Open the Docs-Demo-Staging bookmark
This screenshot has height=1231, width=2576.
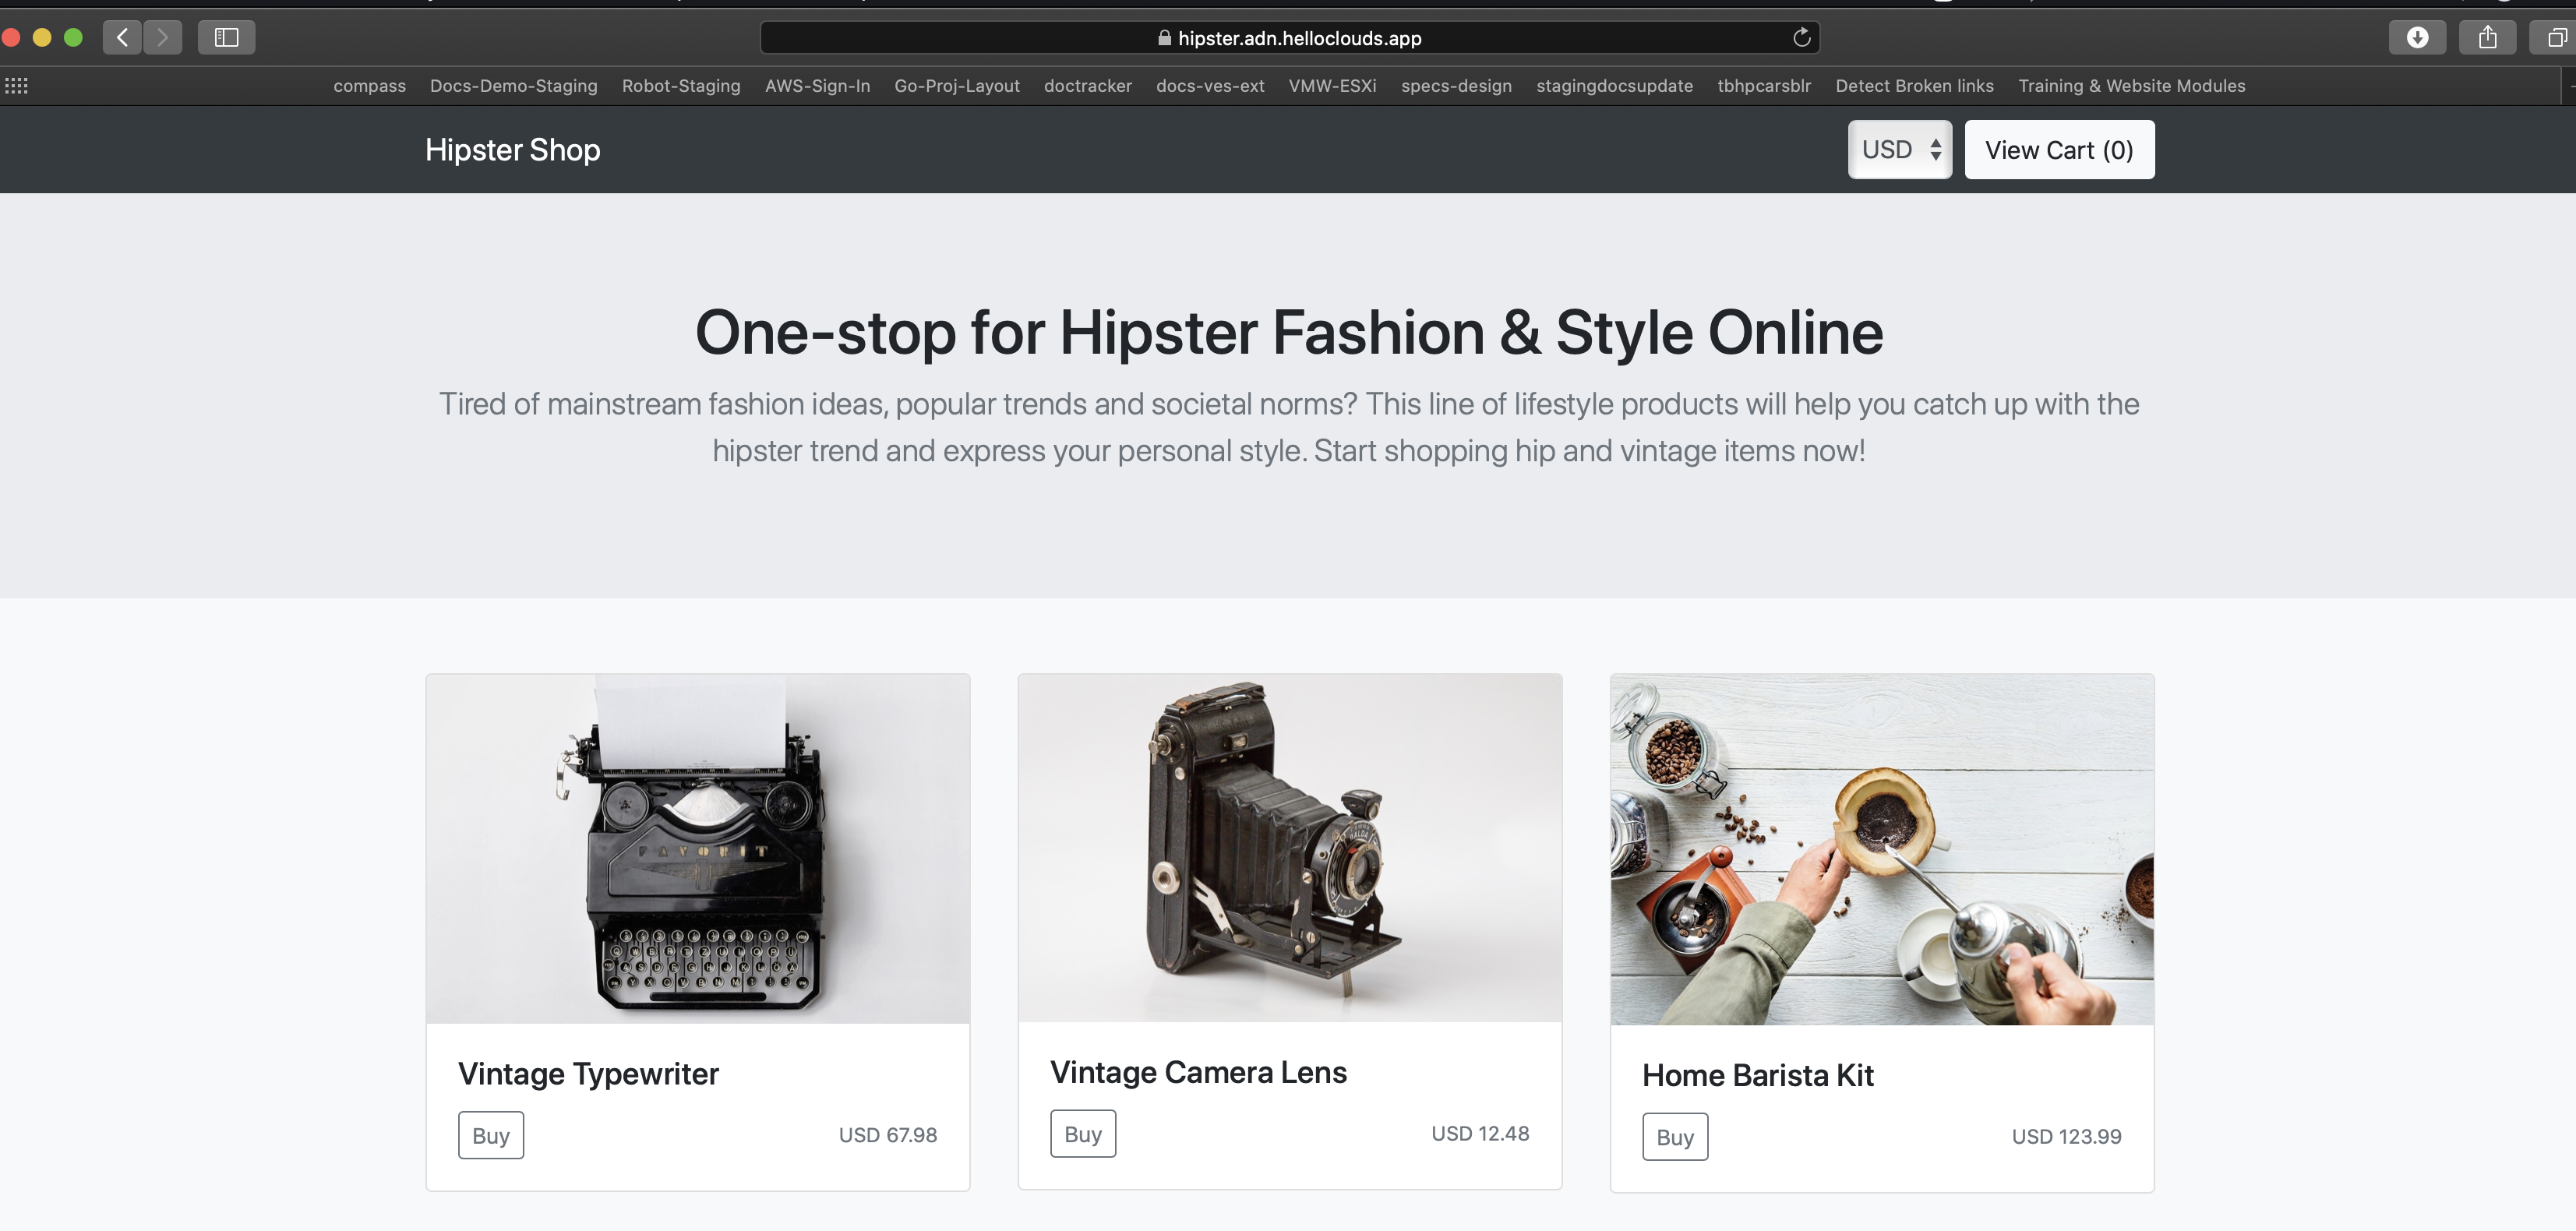513,86
